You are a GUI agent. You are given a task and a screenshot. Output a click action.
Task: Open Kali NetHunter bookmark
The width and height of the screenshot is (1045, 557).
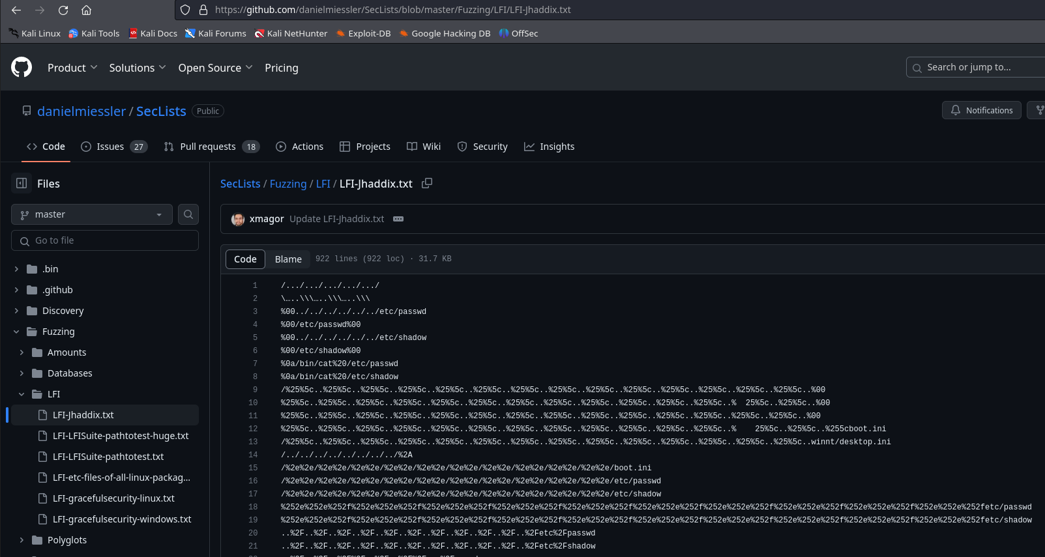291,33
